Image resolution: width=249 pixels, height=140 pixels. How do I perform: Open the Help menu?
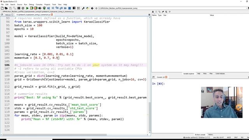(x=65, y=4)
